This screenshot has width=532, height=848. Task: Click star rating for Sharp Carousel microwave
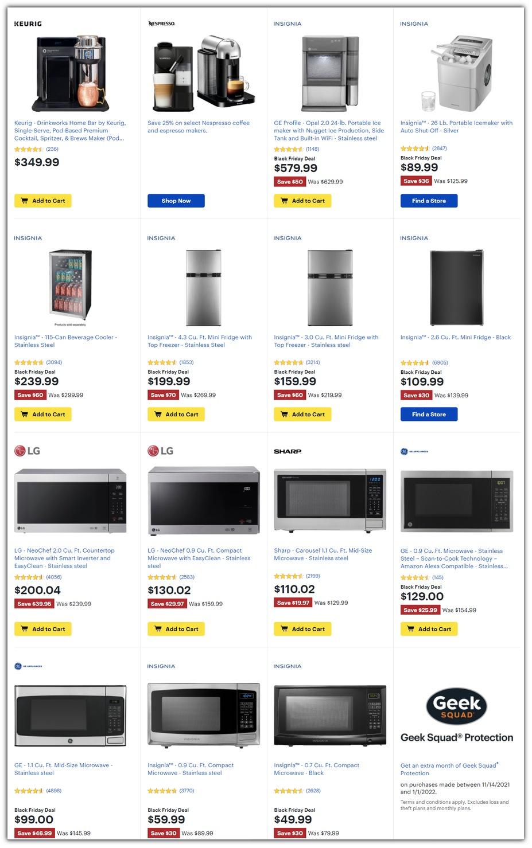click(x=288, y=576)
